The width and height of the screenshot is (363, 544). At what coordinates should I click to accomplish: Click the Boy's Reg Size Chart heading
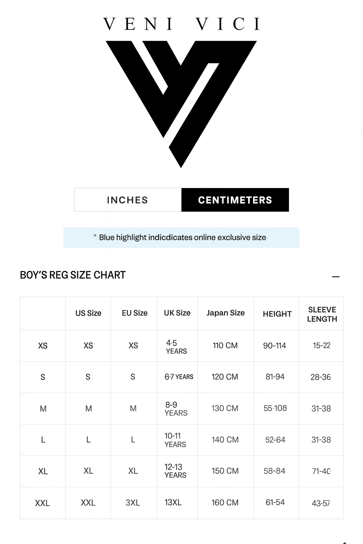coord(73,275)
